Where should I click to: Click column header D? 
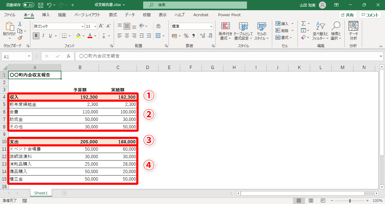[147, 67]
